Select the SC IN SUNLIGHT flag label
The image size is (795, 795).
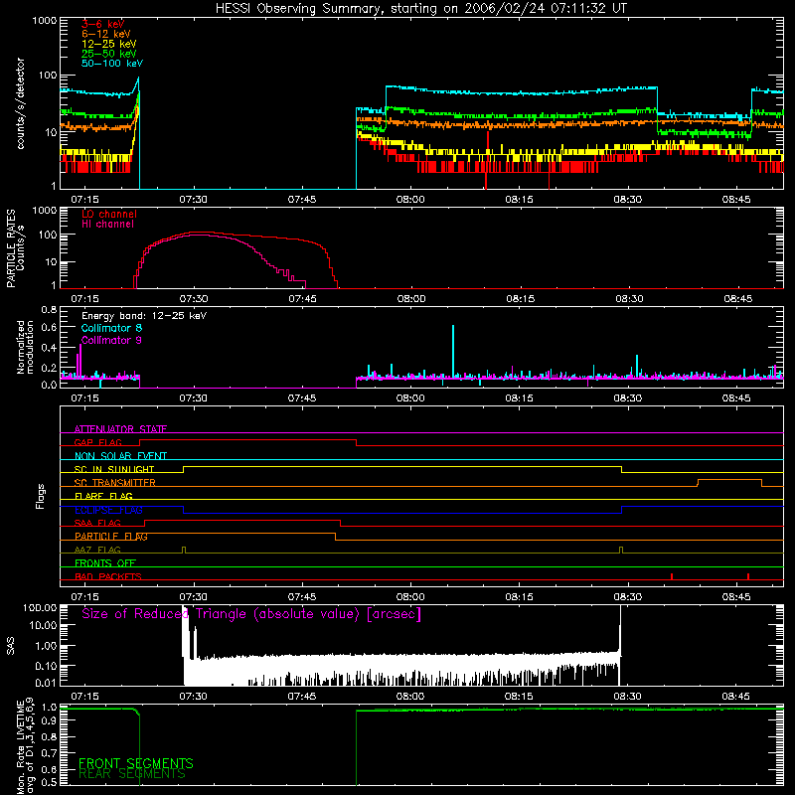click(x=114, y=469)
